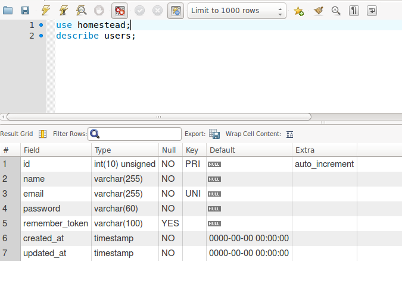Click the Field column header

[56, 150]
